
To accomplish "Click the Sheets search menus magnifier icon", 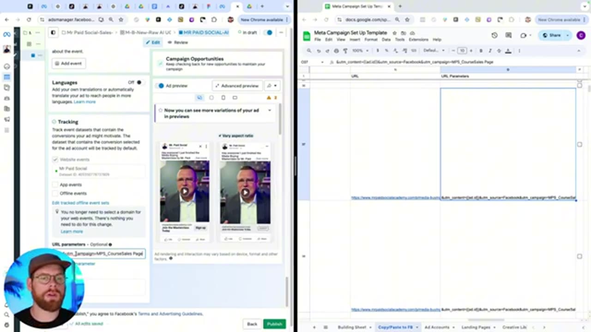I will tap(309, 51).
